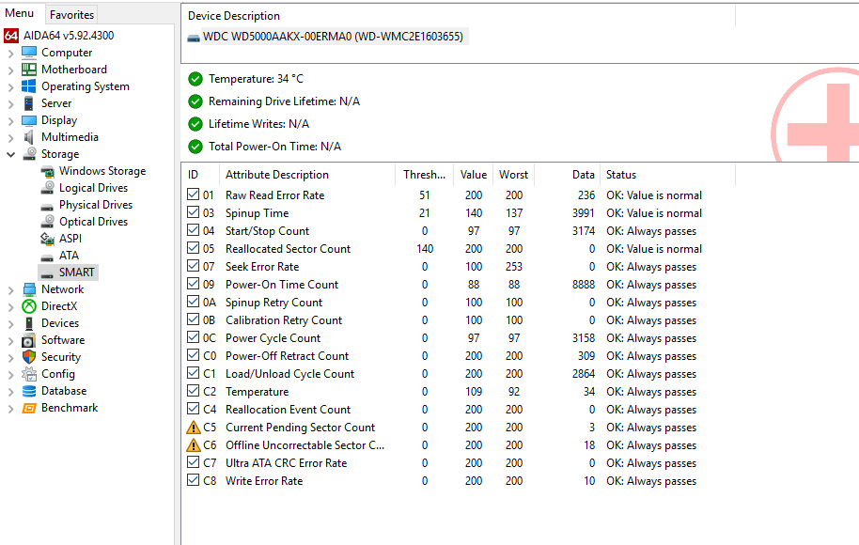The width and height of the screenshot is (859, 545).
Task: Click the Config gear icon
Action: tap(29, 374)
